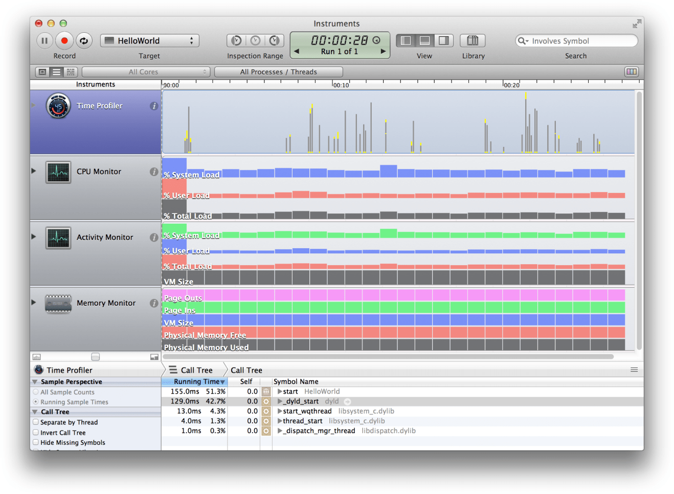
Task: Click the Memory Monitor instrument icon
Action: coord(58,303)
